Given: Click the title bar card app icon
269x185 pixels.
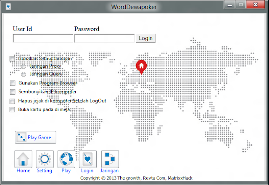Looking at the screenshot, I should click(x=8, y=7).
